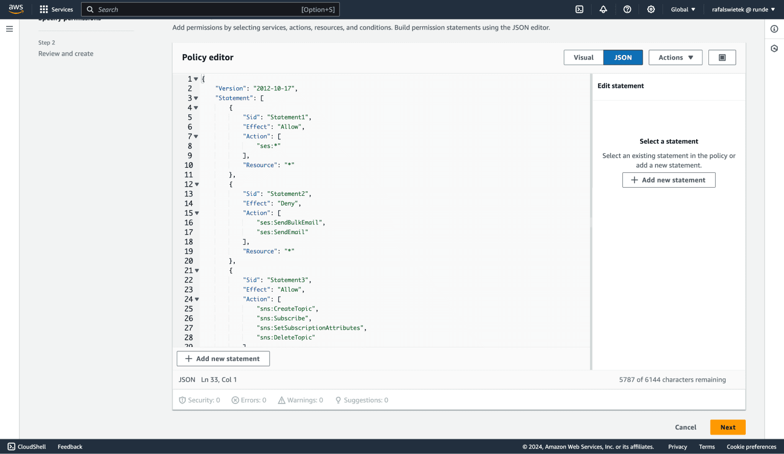
Task: Maximize the policy editor view
Action: pyautogui.click(x=722, y=57)
